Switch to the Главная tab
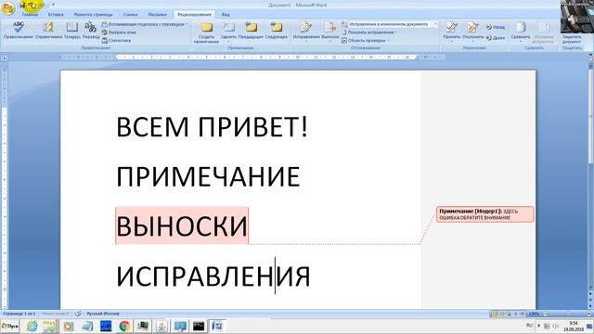594x334 pixels. (30, 15)
